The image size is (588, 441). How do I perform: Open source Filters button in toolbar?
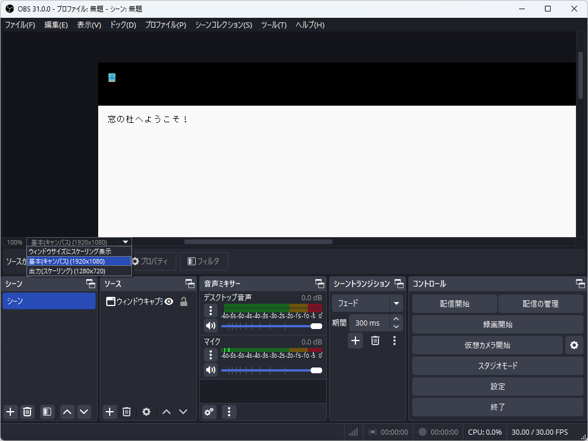click(x=204, y=261)
